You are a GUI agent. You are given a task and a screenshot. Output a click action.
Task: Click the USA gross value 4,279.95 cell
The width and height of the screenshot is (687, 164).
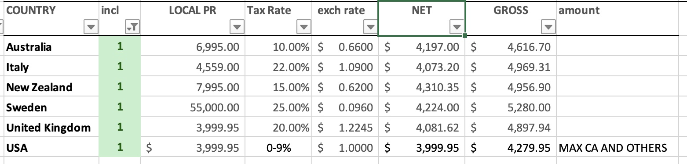tap(511, 148)
